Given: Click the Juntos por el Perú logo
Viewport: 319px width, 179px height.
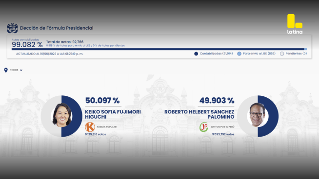Looking at the screenshot, I should [x=204, y=127].
